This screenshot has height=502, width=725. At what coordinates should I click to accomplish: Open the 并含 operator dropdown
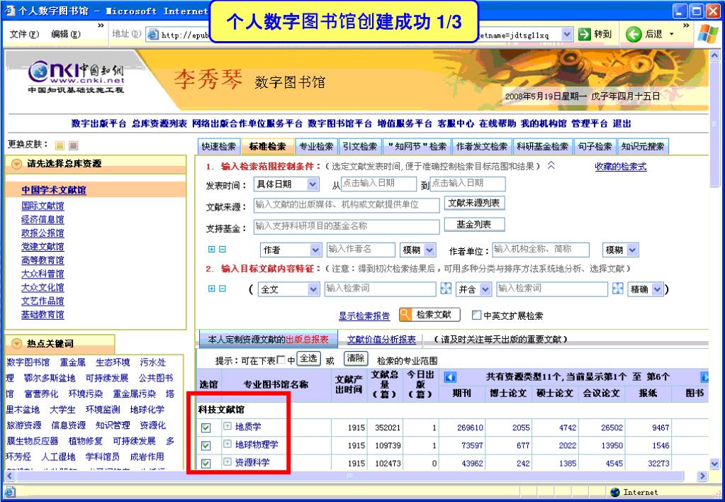(485, 289)
